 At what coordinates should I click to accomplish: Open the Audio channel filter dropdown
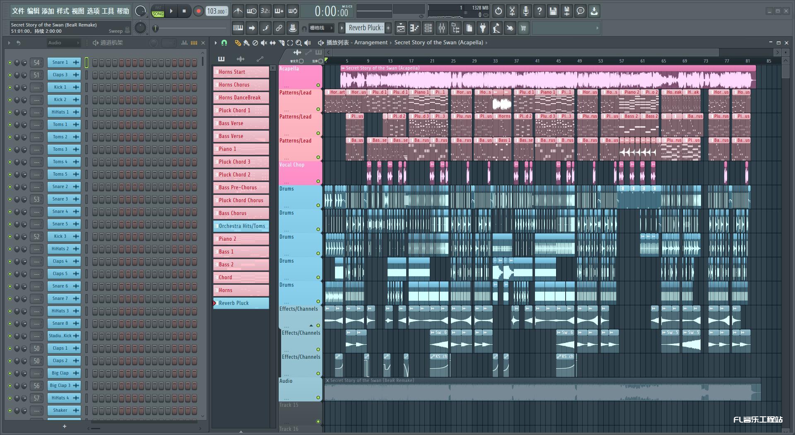(63, 43)
